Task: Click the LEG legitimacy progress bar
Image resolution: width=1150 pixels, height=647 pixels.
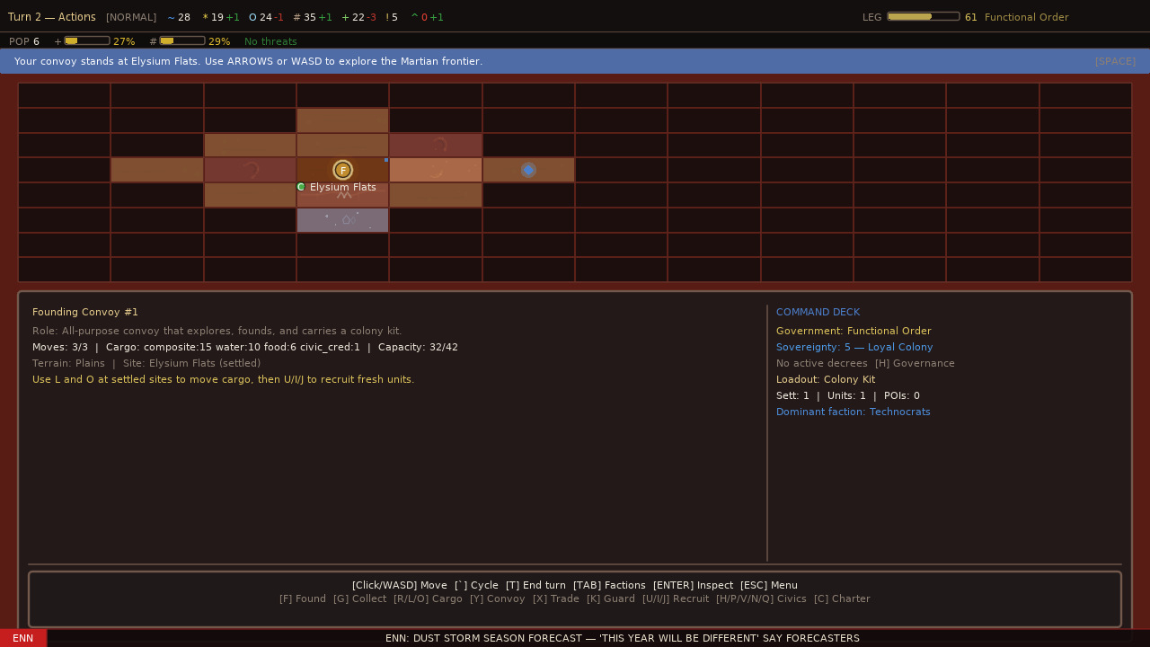Action: [923, 16]
